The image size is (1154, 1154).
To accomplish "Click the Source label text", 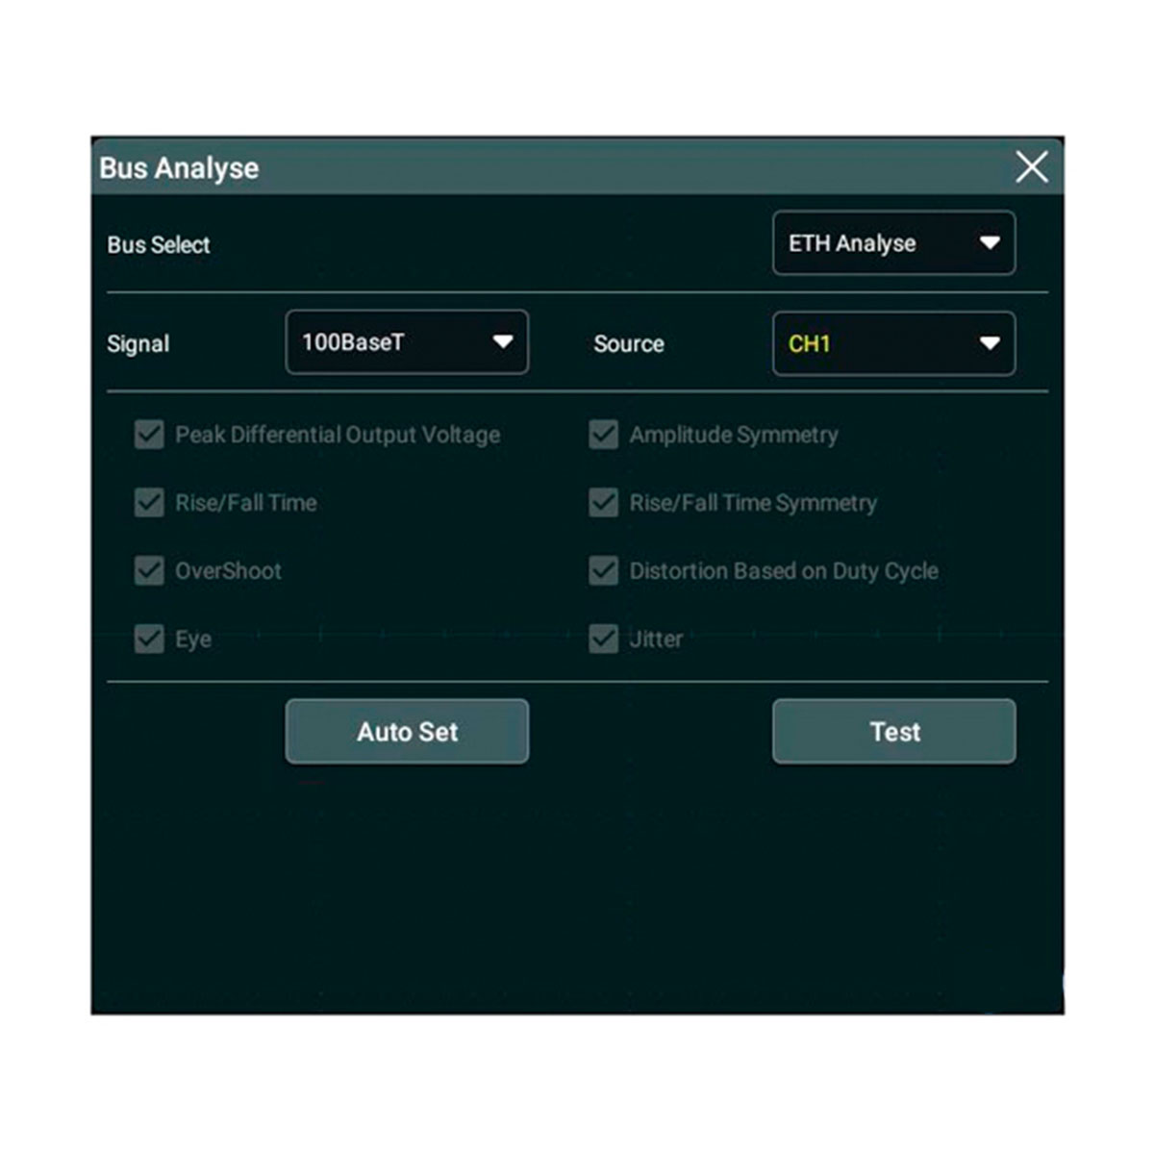I will (x=628, y=344).
